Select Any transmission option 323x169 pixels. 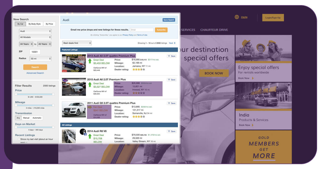point(18,118)
